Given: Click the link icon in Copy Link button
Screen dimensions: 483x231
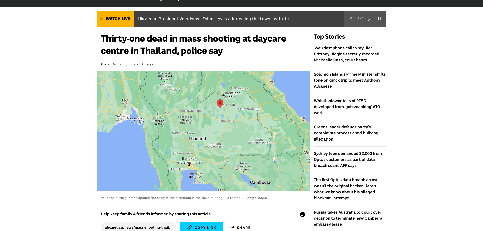Looking at the screenshot, I should coord(190,227).
